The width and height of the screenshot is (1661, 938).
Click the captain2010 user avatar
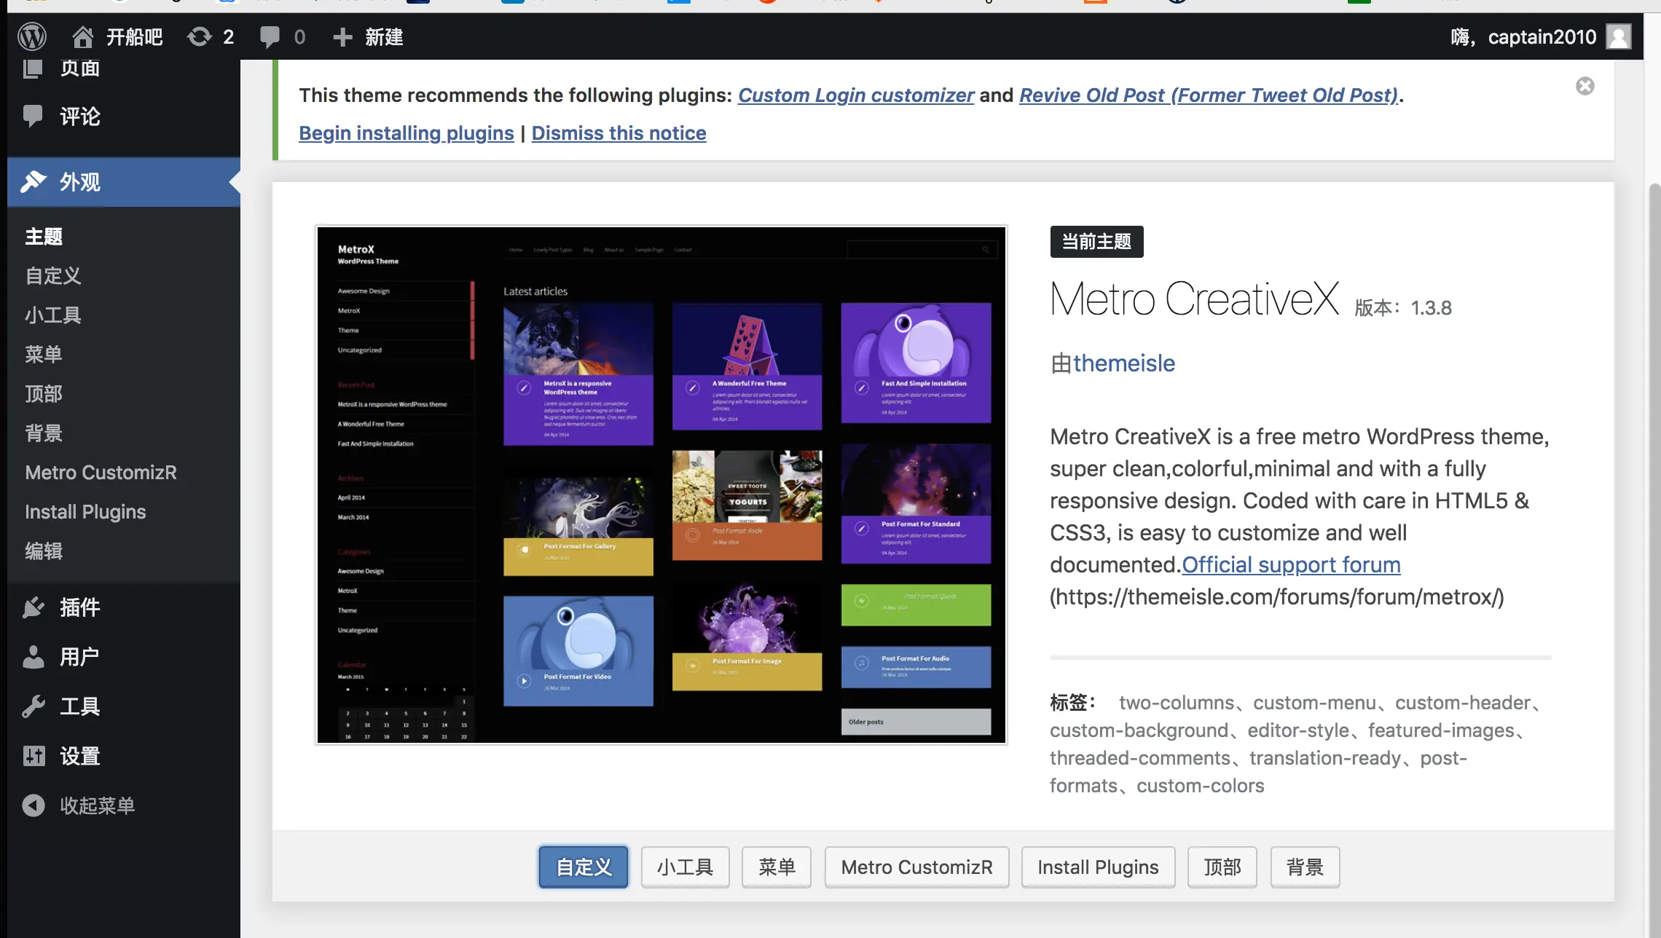pyautogui.click(x=1619, y=36)
